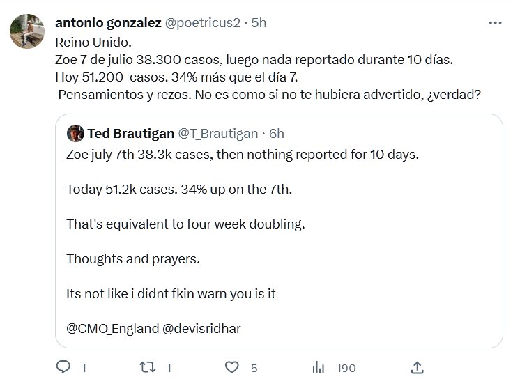Like the tweet with heart icon
The width and height of the screenshot is (513, 386).
[x=232, y=367]
